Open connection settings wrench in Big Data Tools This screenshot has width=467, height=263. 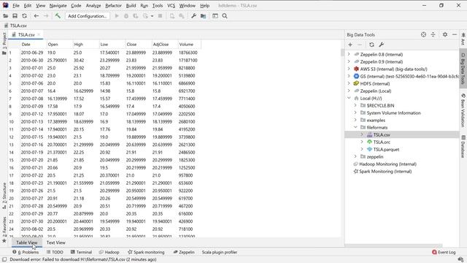[x=381, y=45]
